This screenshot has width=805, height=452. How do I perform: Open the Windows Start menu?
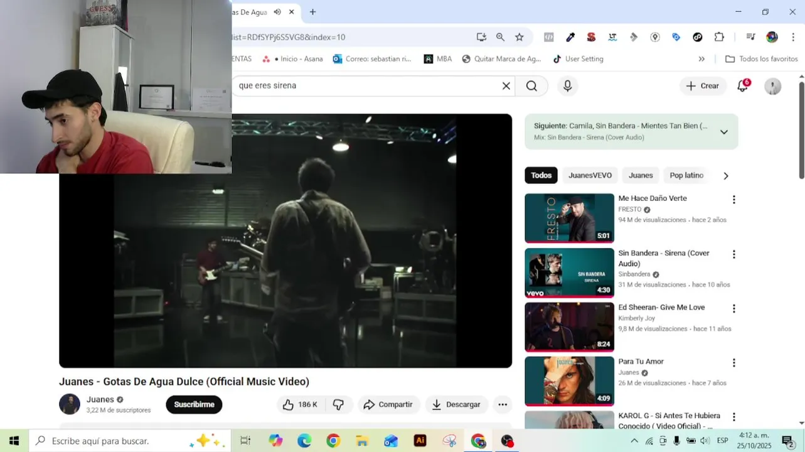point(14,441)
